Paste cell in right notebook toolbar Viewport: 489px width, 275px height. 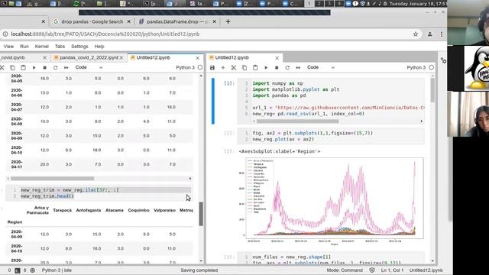(x=255, y=67)
